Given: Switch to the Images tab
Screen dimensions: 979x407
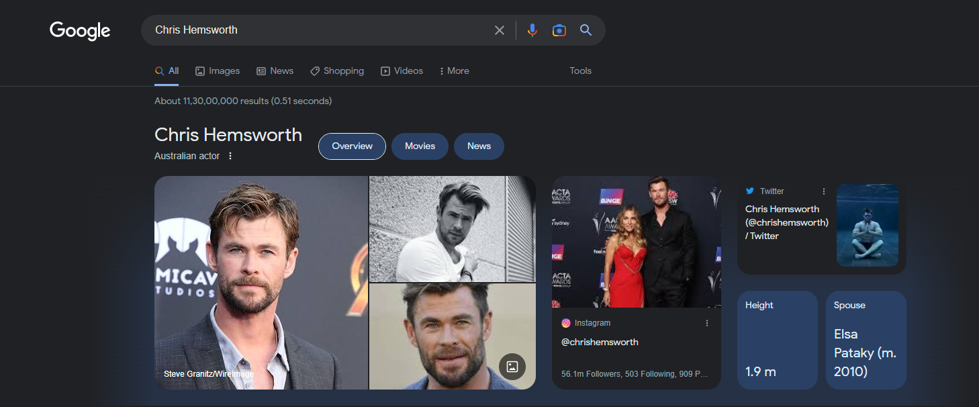Looking at the screenshot, I should click(x=218, y=71).
